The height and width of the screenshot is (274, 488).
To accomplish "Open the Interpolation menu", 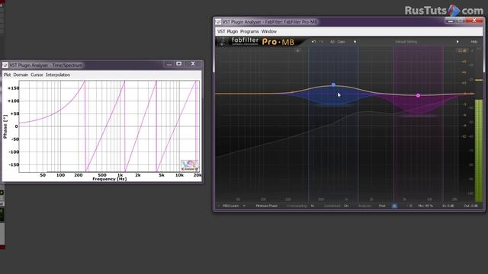I will 58,75.
